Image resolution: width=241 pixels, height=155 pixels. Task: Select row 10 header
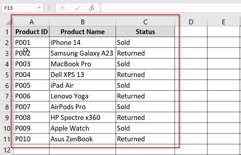click(7, 128)
